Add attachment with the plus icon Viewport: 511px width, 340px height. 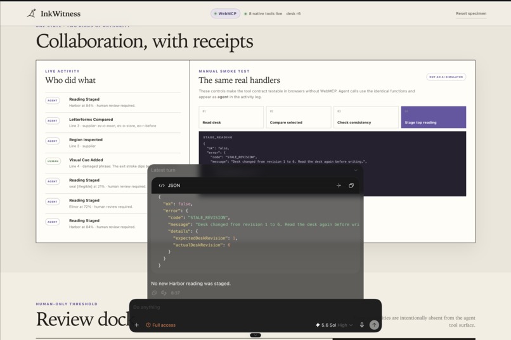137,325
